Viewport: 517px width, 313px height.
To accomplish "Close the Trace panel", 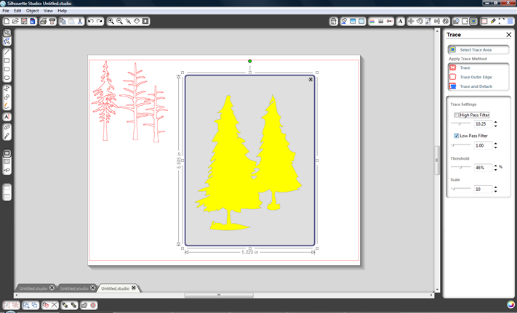I will [509, 35].
